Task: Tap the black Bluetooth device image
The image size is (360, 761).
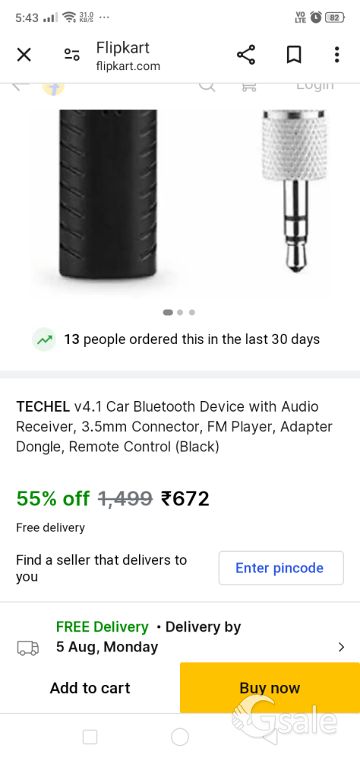Action: (x=109, y=193)
